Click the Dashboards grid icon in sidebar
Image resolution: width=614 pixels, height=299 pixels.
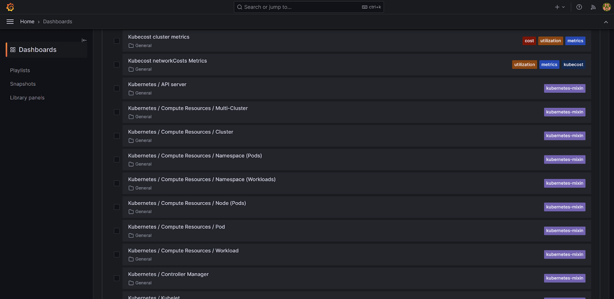tap(13, 50)
